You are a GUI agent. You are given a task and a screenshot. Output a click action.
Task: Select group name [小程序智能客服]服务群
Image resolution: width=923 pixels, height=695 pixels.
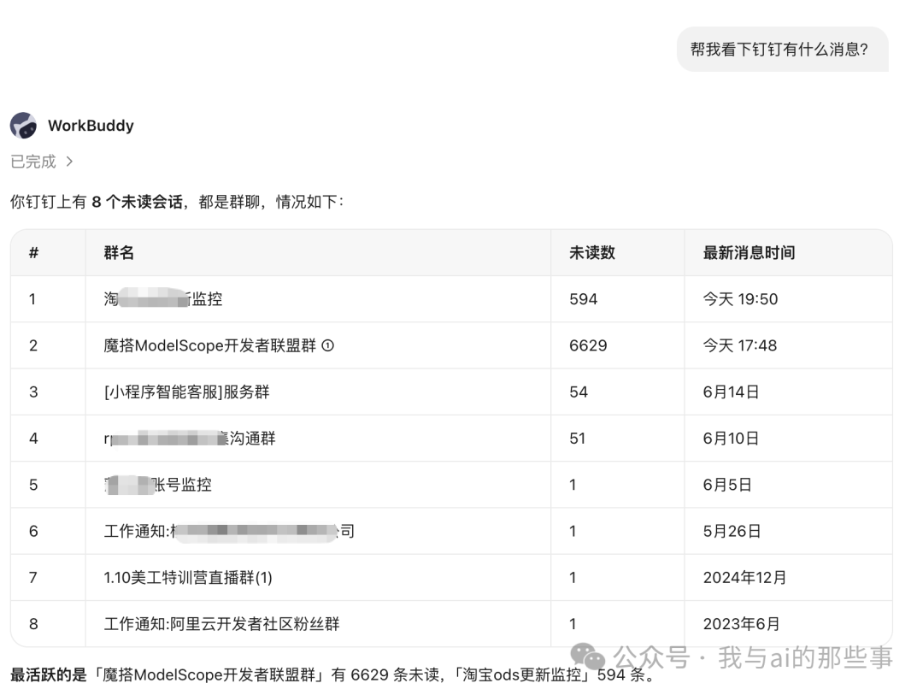pyautogui.click(x=186, y=392)
